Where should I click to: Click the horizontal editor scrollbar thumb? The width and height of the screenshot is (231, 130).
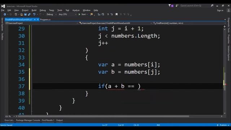pyautogui.click(x=103, y=116)
